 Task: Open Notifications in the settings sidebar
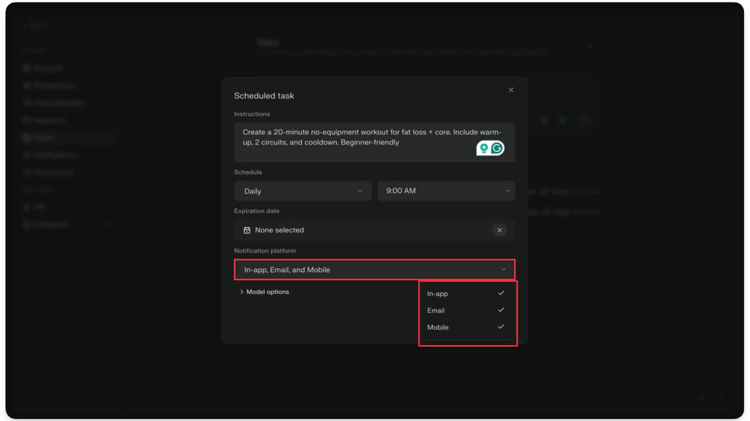(54, 155)
